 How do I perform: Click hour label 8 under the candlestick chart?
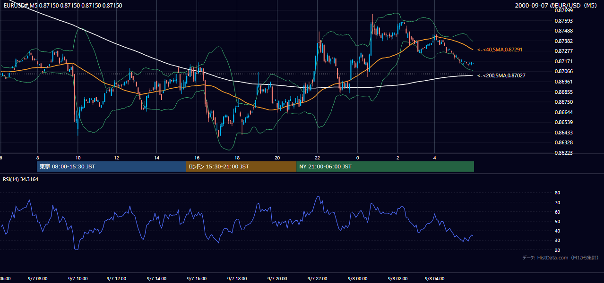[37, 158]
